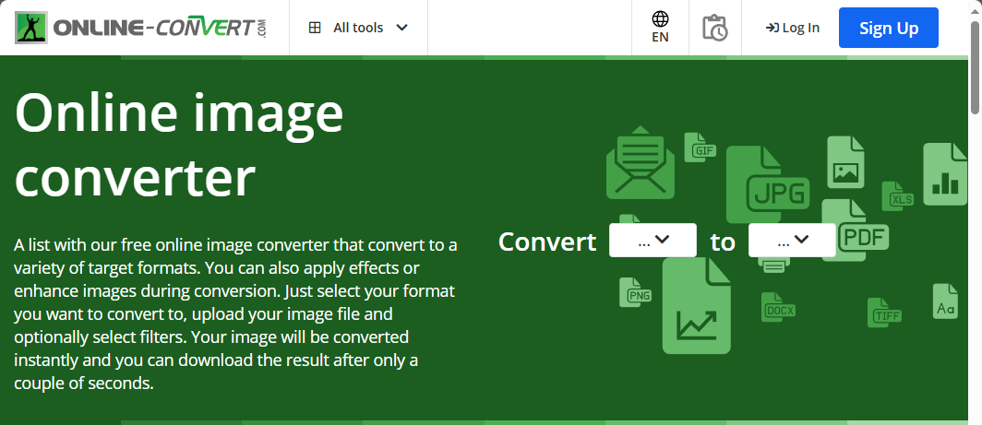Click the GIF file icon
982x425 pixels.
click(x=700, y=147)
